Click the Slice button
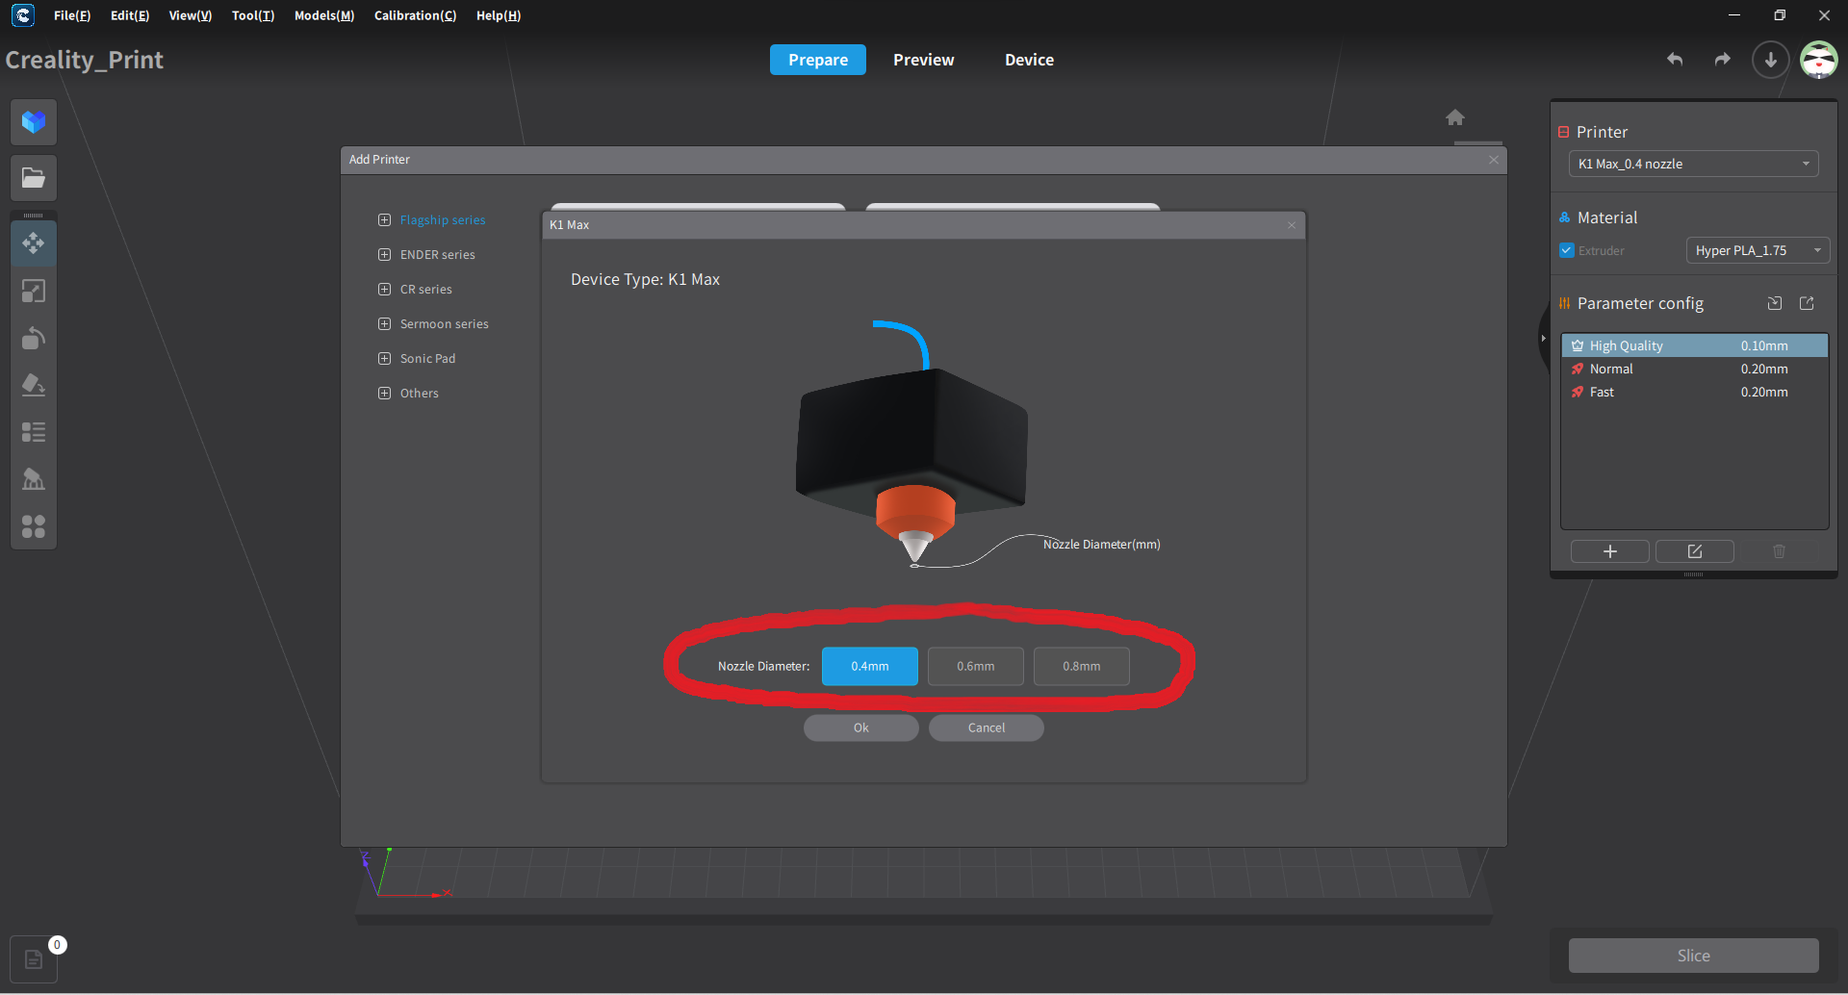 pos(1692,955)
